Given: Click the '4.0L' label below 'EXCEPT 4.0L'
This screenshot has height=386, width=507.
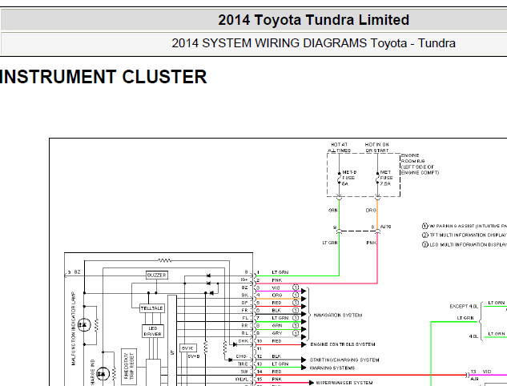Looking at the screenshot, I should click(x=473, y=336).
